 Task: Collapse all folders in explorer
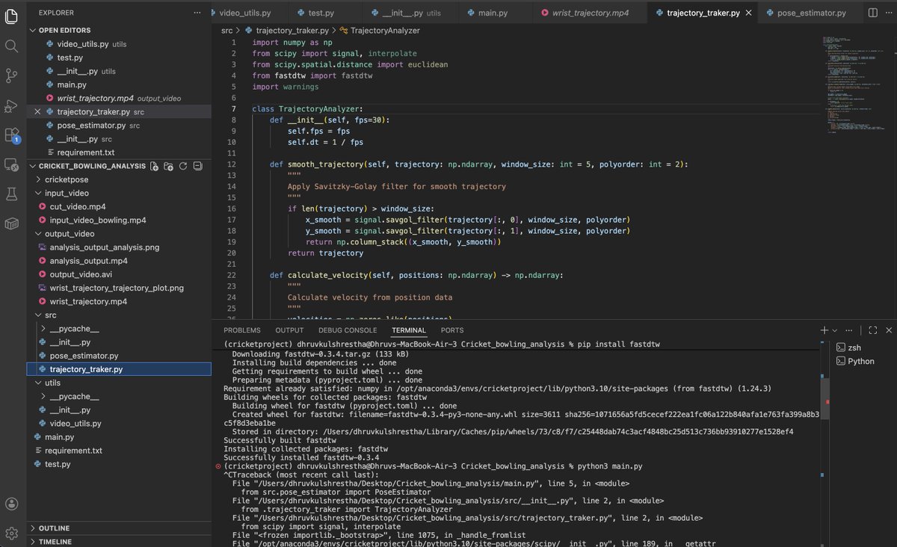click(x=197, y=166)
